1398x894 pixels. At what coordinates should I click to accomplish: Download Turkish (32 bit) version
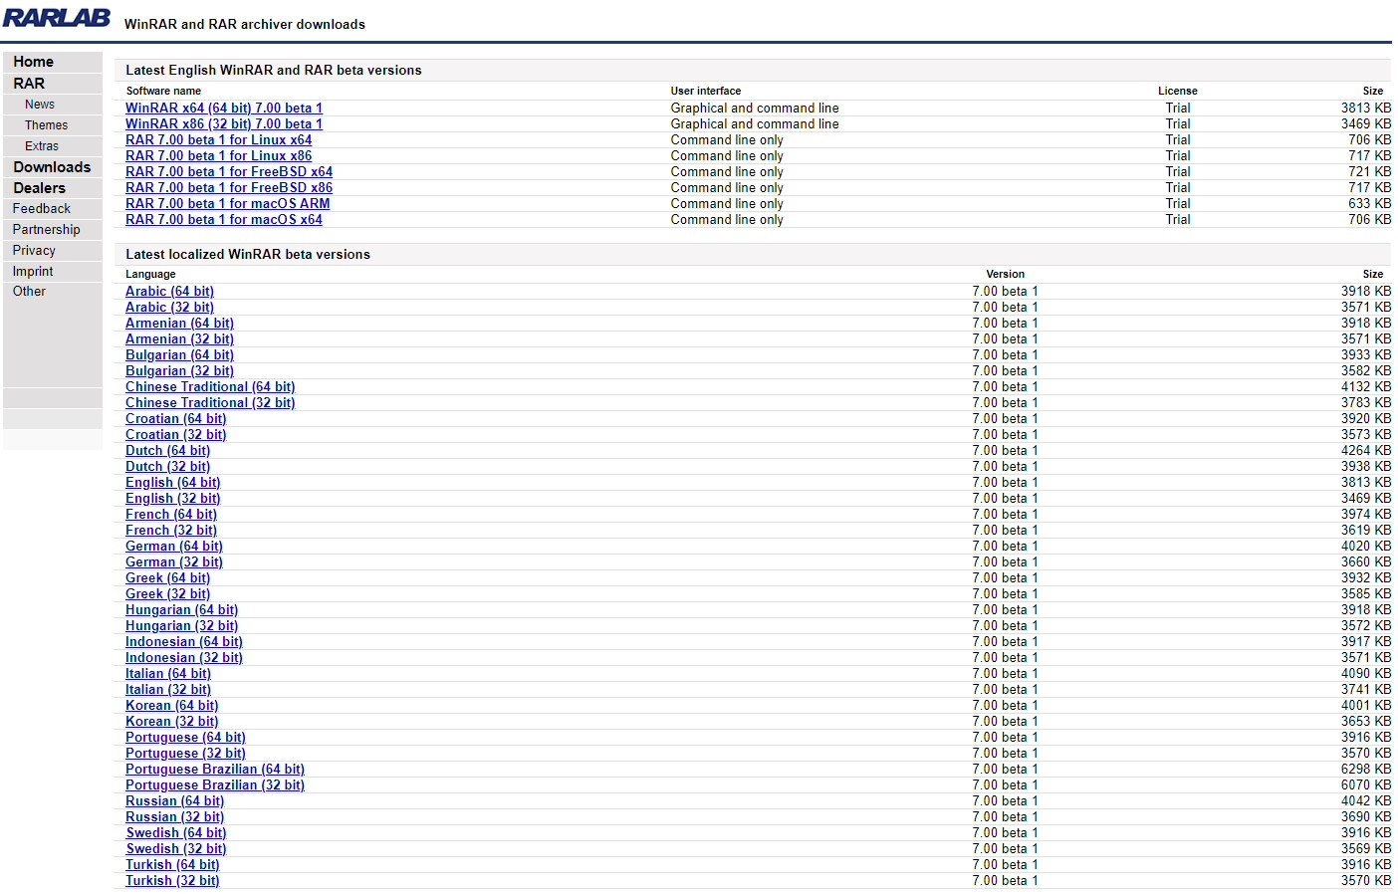click(172, 881)
